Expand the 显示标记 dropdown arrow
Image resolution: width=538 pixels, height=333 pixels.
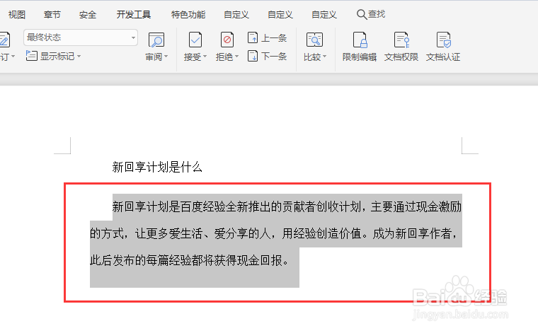pyautogui.click(x=79, y=56)
